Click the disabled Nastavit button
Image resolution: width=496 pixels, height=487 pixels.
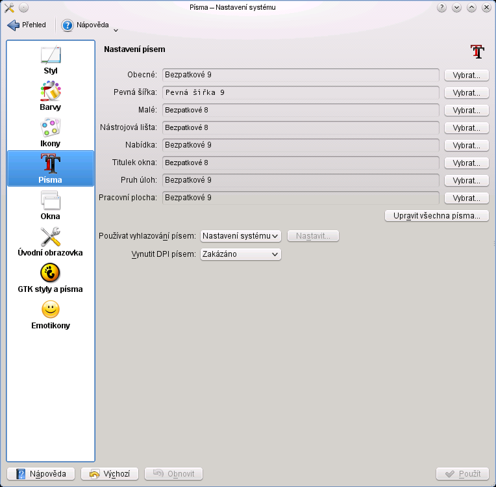pos(313,236)
